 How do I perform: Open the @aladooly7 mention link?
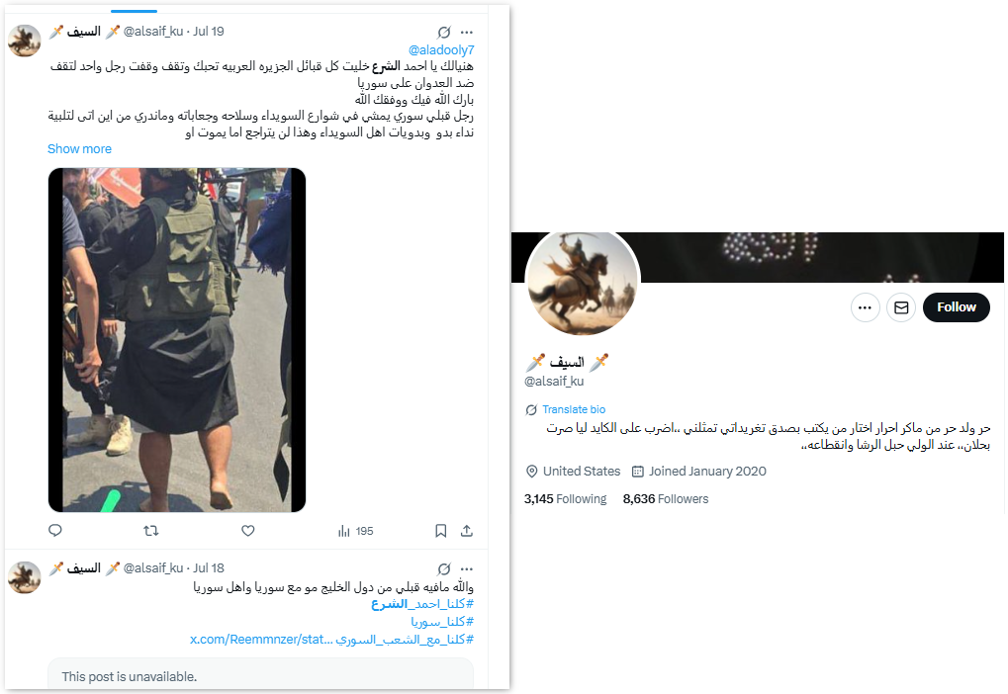(x=441, y=49)
